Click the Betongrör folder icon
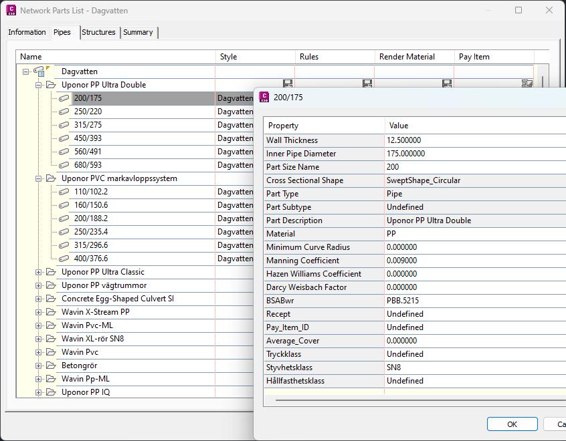This screenshot has width=566, height=441. click(x=52, y=365)
